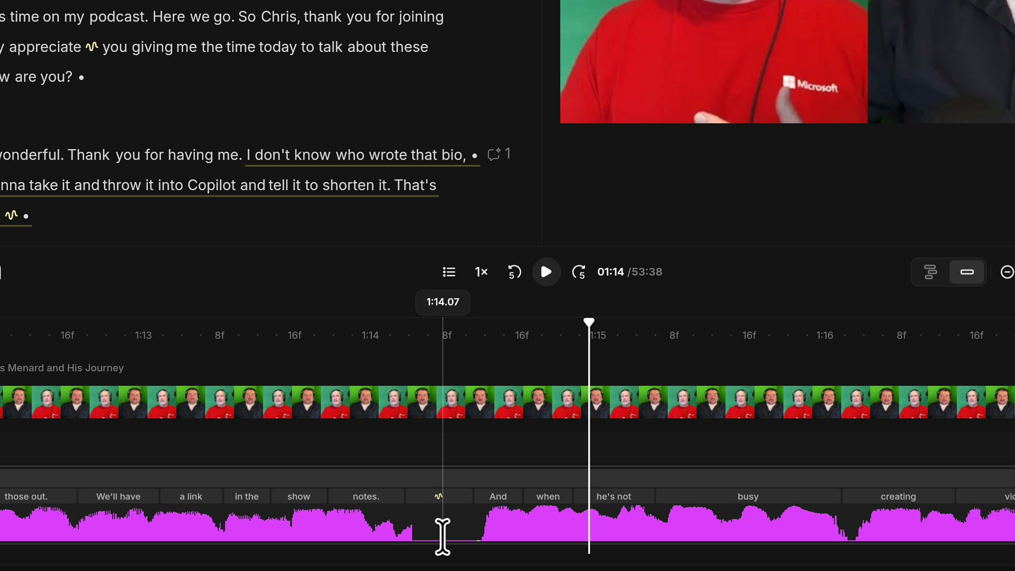
Task: Select the 'a link' word clip
Action: point(191,496)
